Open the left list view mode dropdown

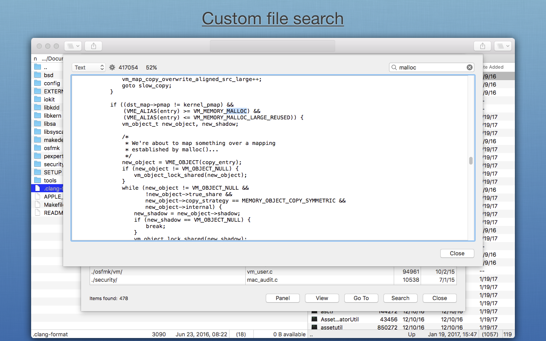tap(73, 46)
